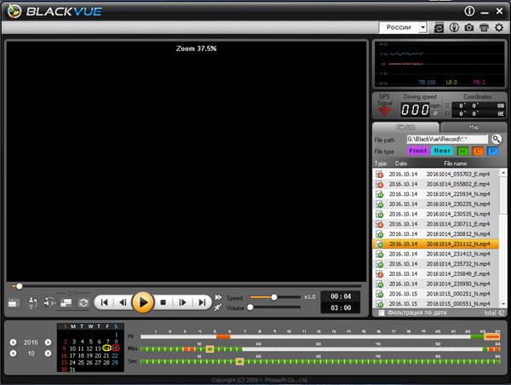Click the File path input field
The width and height of the screenshot is (511, 385).
[447, 139]
